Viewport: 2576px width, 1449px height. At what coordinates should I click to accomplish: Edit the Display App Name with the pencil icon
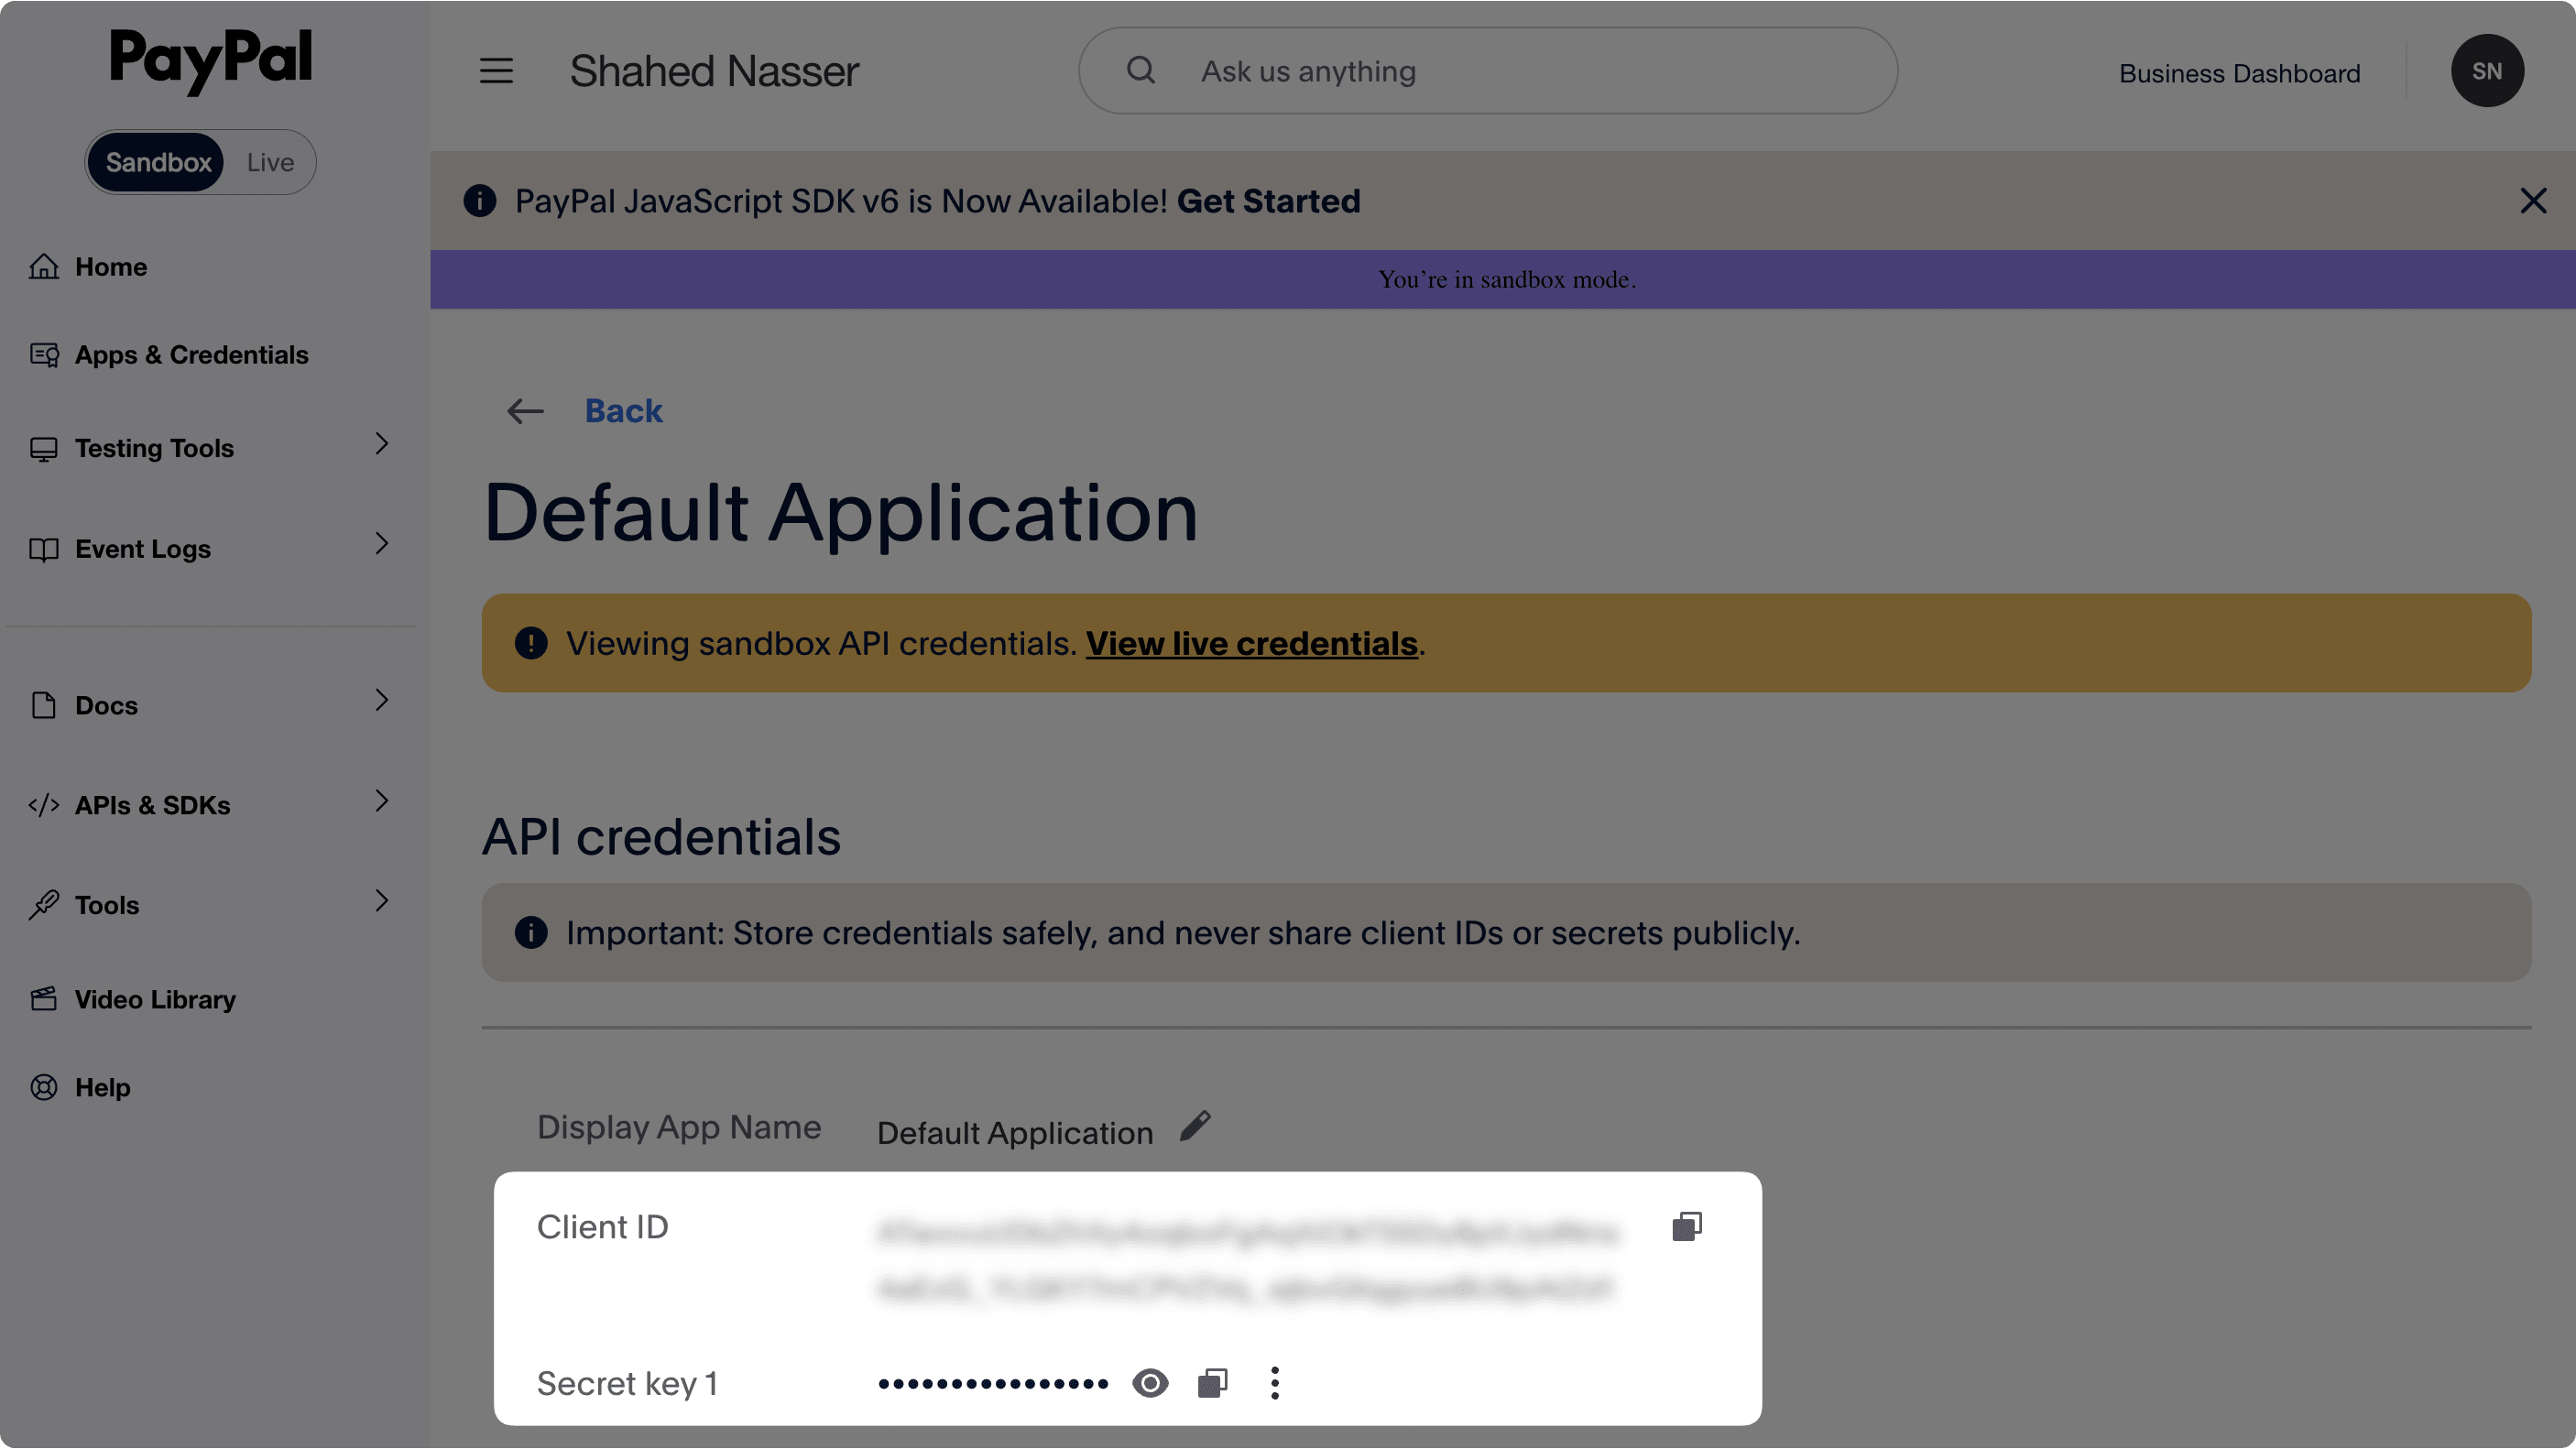click(1195, 1126)
